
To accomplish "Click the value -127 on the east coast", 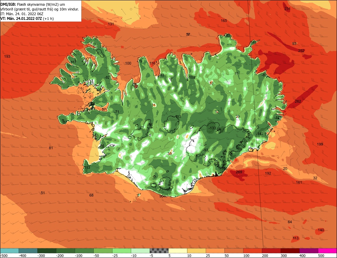I will click(278, 118).
